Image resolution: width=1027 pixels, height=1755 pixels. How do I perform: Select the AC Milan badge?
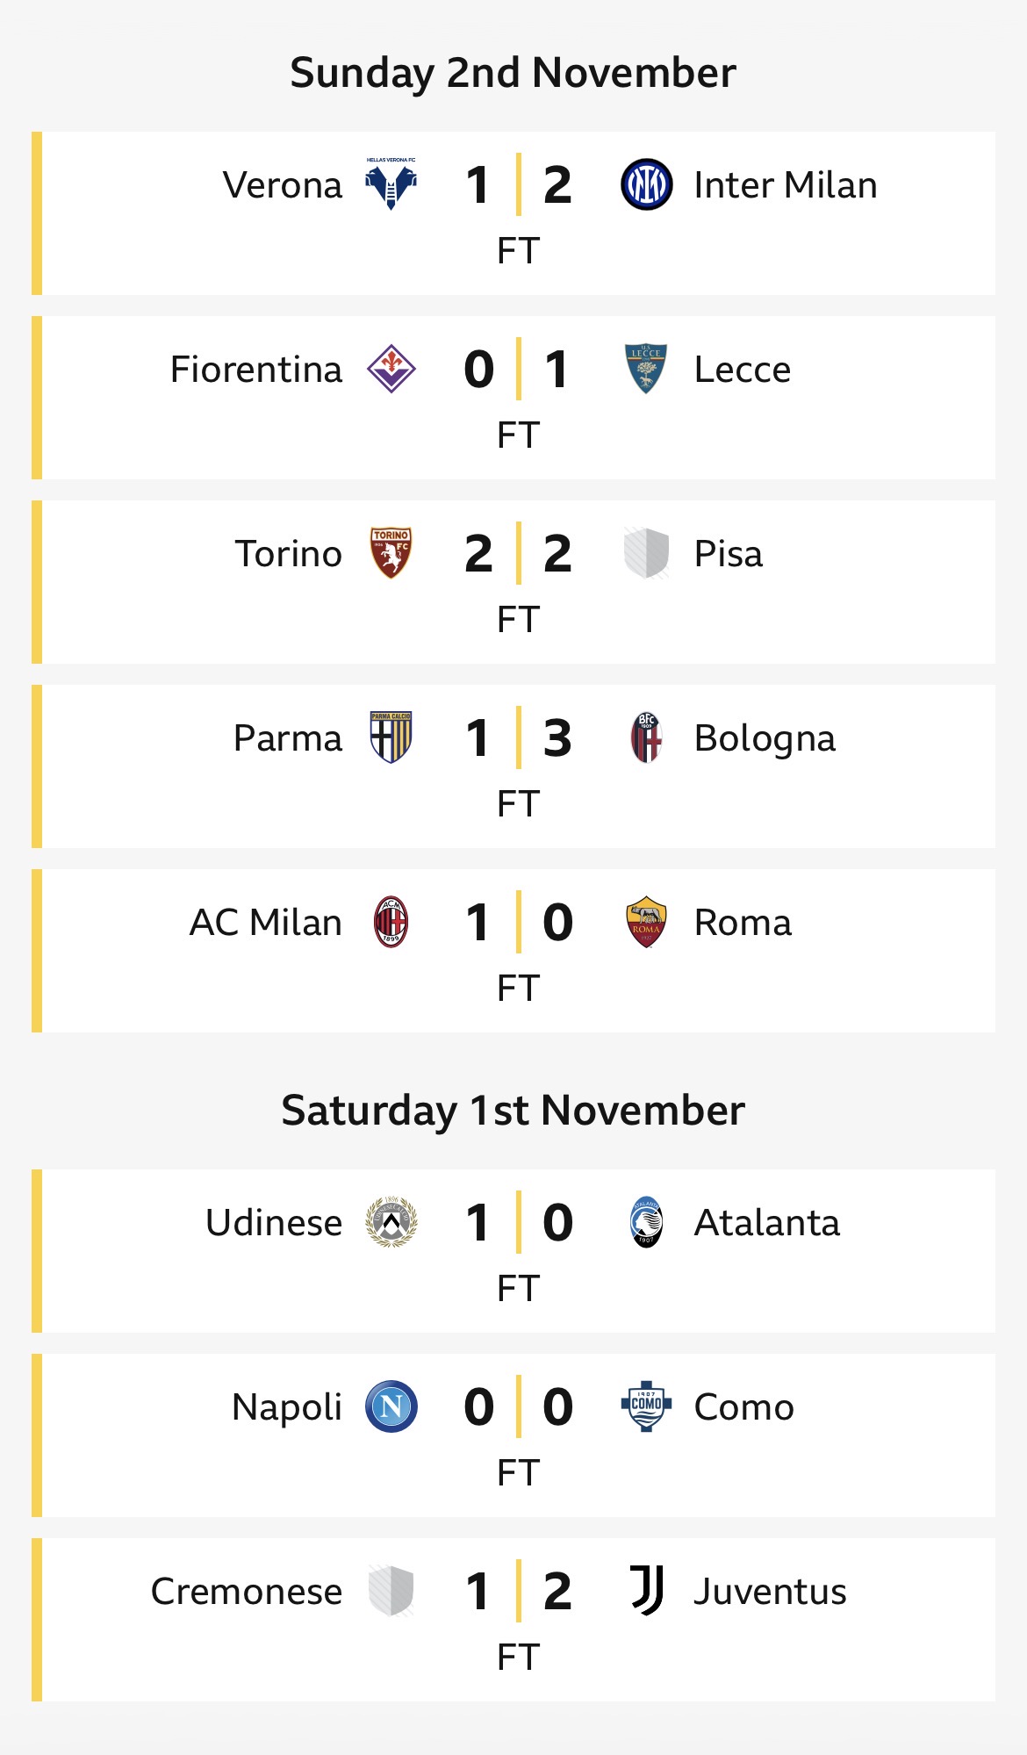(391, 922)
